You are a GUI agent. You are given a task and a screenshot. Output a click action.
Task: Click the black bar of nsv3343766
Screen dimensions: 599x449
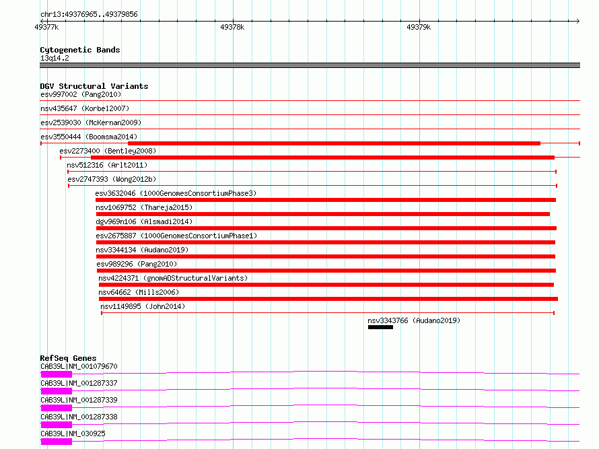click(380, 327)
